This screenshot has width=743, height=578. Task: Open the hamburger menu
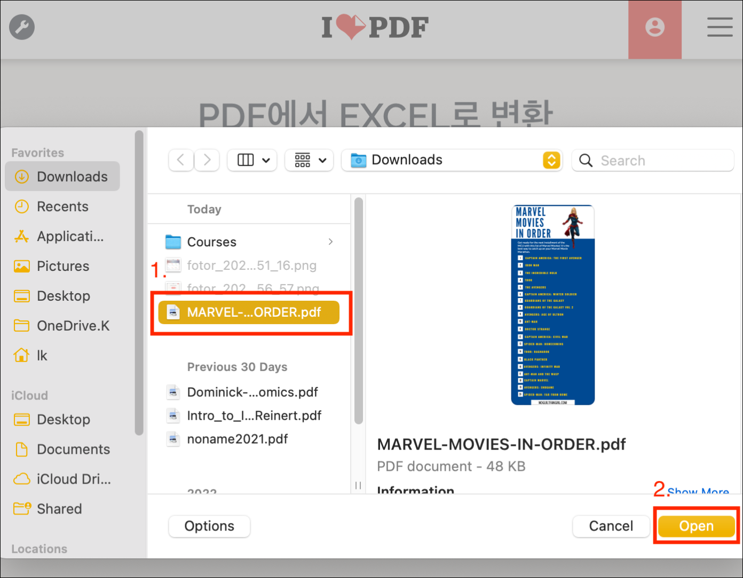pos(720,27)
